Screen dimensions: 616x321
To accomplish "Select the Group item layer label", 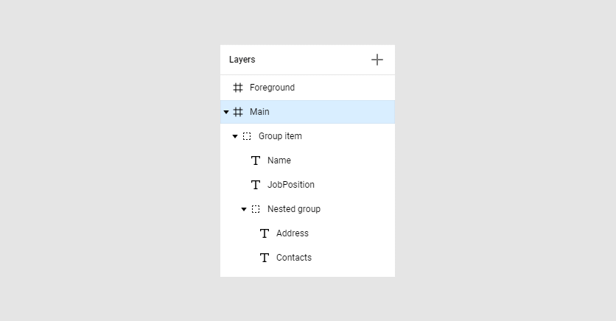I will pos(280,136).
